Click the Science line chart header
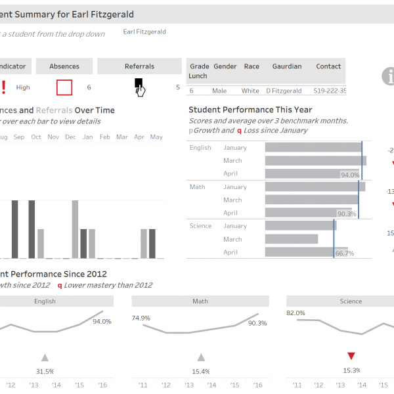Image resolution: width=394 pixels, height=394 pixels. tap(340, 301)
